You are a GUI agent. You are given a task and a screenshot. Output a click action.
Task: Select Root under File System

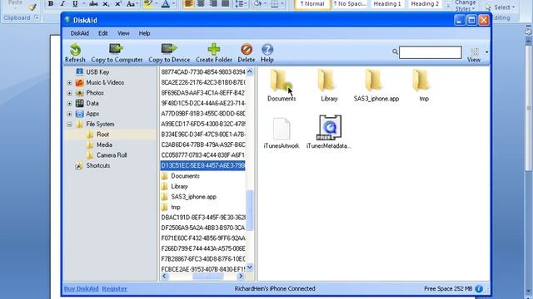pos(102,135)
